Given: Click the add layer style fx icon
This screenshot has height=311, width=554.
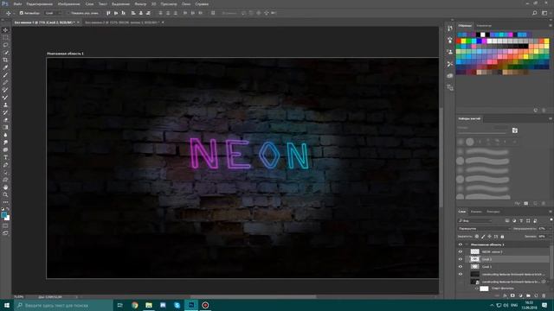Looking at the screenshot, I should pos(505,295).
